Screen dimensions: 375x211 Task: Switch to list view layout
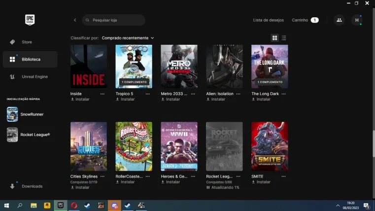coord(284,38)
